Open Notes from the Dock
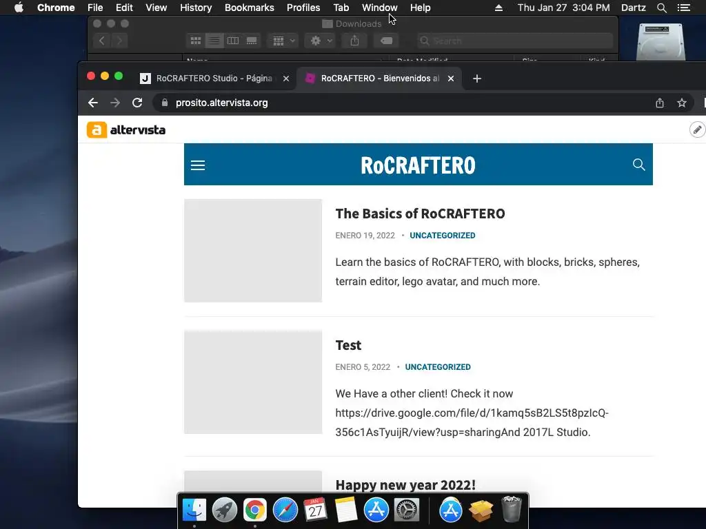 point(346,510)
